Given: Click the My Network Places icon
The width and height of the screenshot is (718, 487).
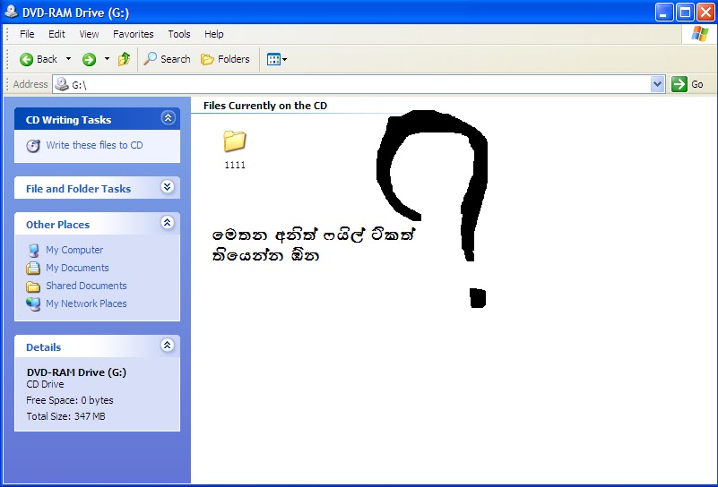Looking at the screenshot, I should point(33,303).
